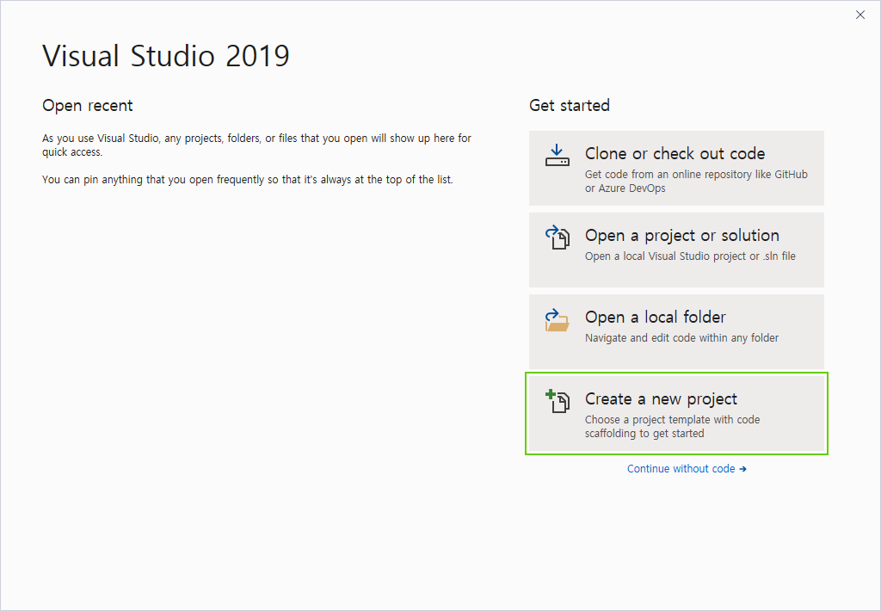
Task: Click 'Open a local Visual Studio project' description
Action: coord(690,256)
